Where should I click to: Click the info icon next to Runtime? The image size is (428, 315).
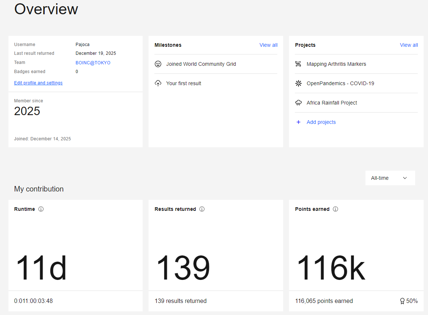pos(41,209)
